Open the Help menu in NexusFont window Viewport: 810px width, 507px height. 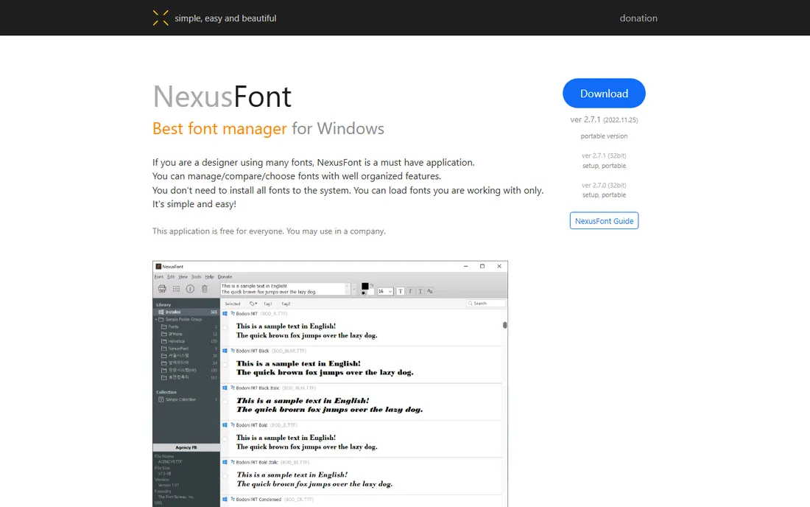click(209, 277)
